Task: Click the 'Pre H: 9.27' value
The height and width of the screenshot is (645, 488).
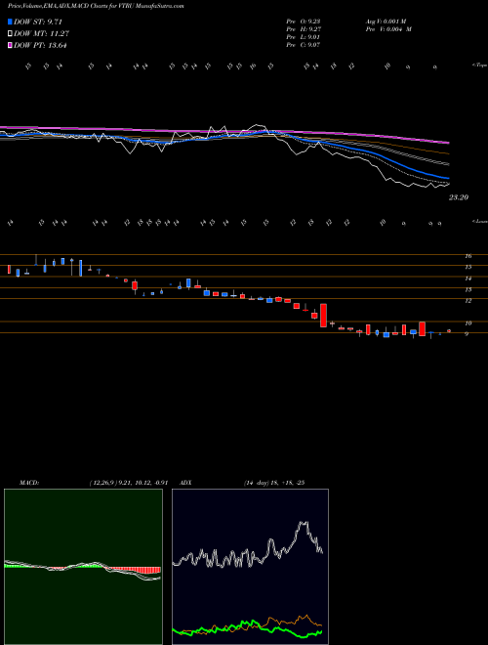Action: tap(304, 29)
